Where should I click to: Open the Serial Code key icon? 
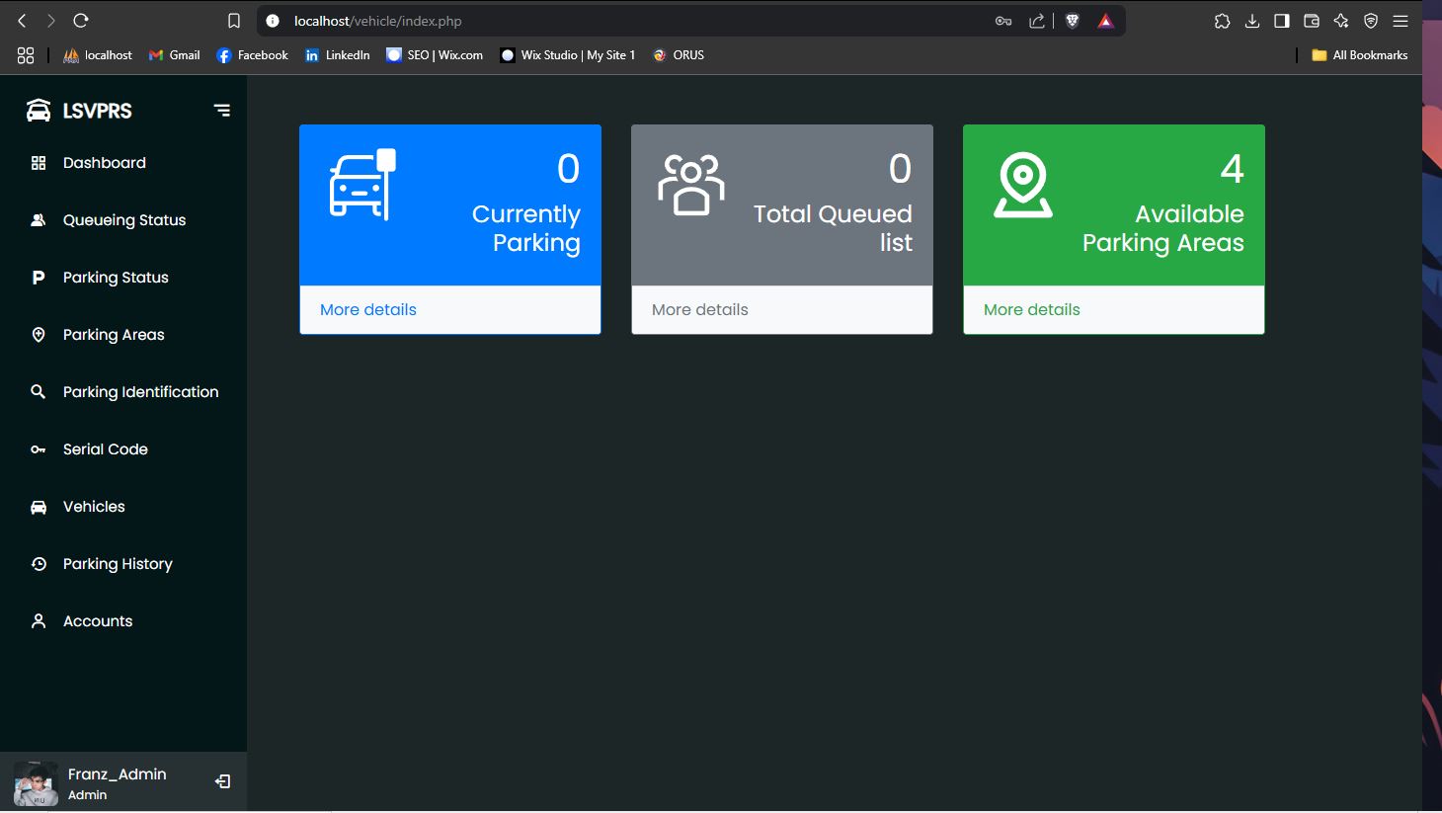tap(39, 449)
